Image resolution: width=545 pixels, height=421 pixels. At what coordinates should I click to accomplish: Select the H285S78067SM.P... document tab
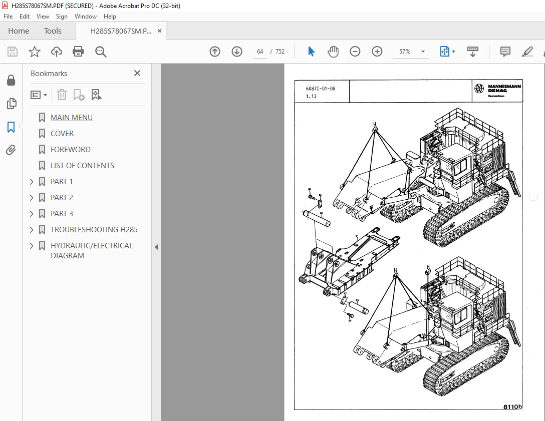coord(121,31)
